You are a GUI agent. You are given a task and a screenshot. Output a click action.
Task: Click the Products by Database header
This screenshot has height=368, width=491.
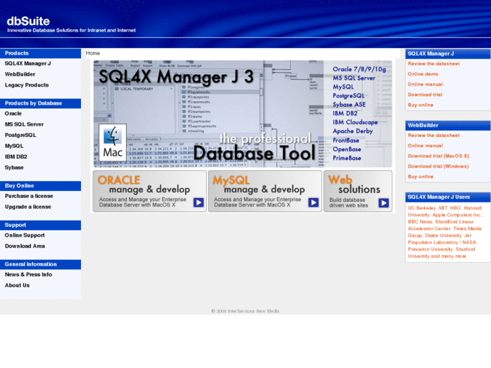tap(41, 103)
